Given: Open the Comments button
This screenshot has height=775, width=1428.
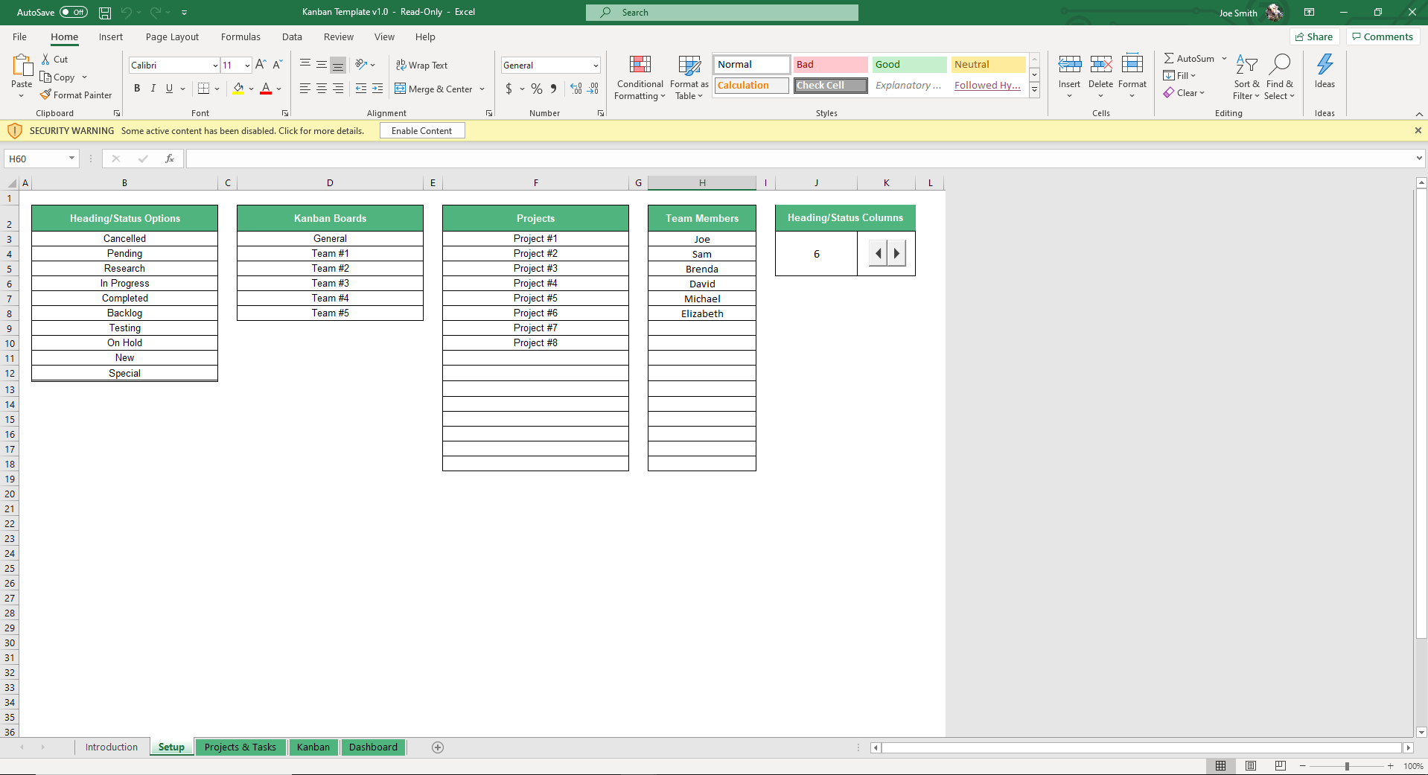Looking at the screenshot, I should click(x=1383, y=36).
